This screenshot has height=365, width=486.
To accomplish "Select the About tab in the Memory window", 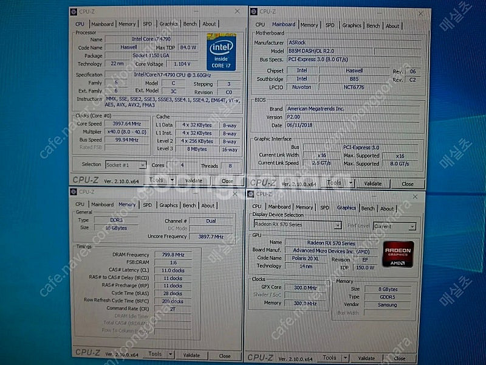I will [x=208, y=206].
